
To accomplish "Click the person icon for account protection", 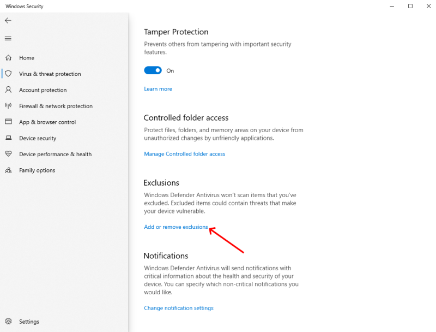I will [9, 90].
